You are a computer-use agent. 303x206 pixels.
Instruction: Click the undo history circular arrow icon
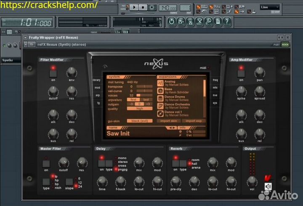coord(171,21)
